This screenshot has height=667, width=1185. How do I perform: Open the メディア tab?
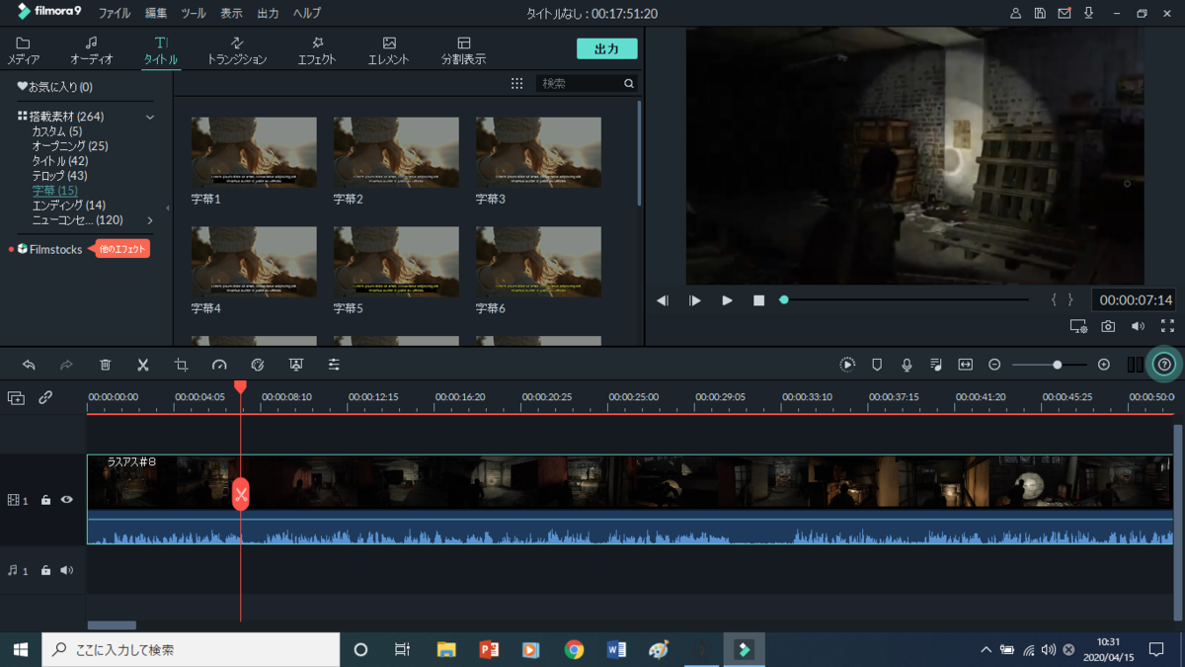click(x=23, y=50)
